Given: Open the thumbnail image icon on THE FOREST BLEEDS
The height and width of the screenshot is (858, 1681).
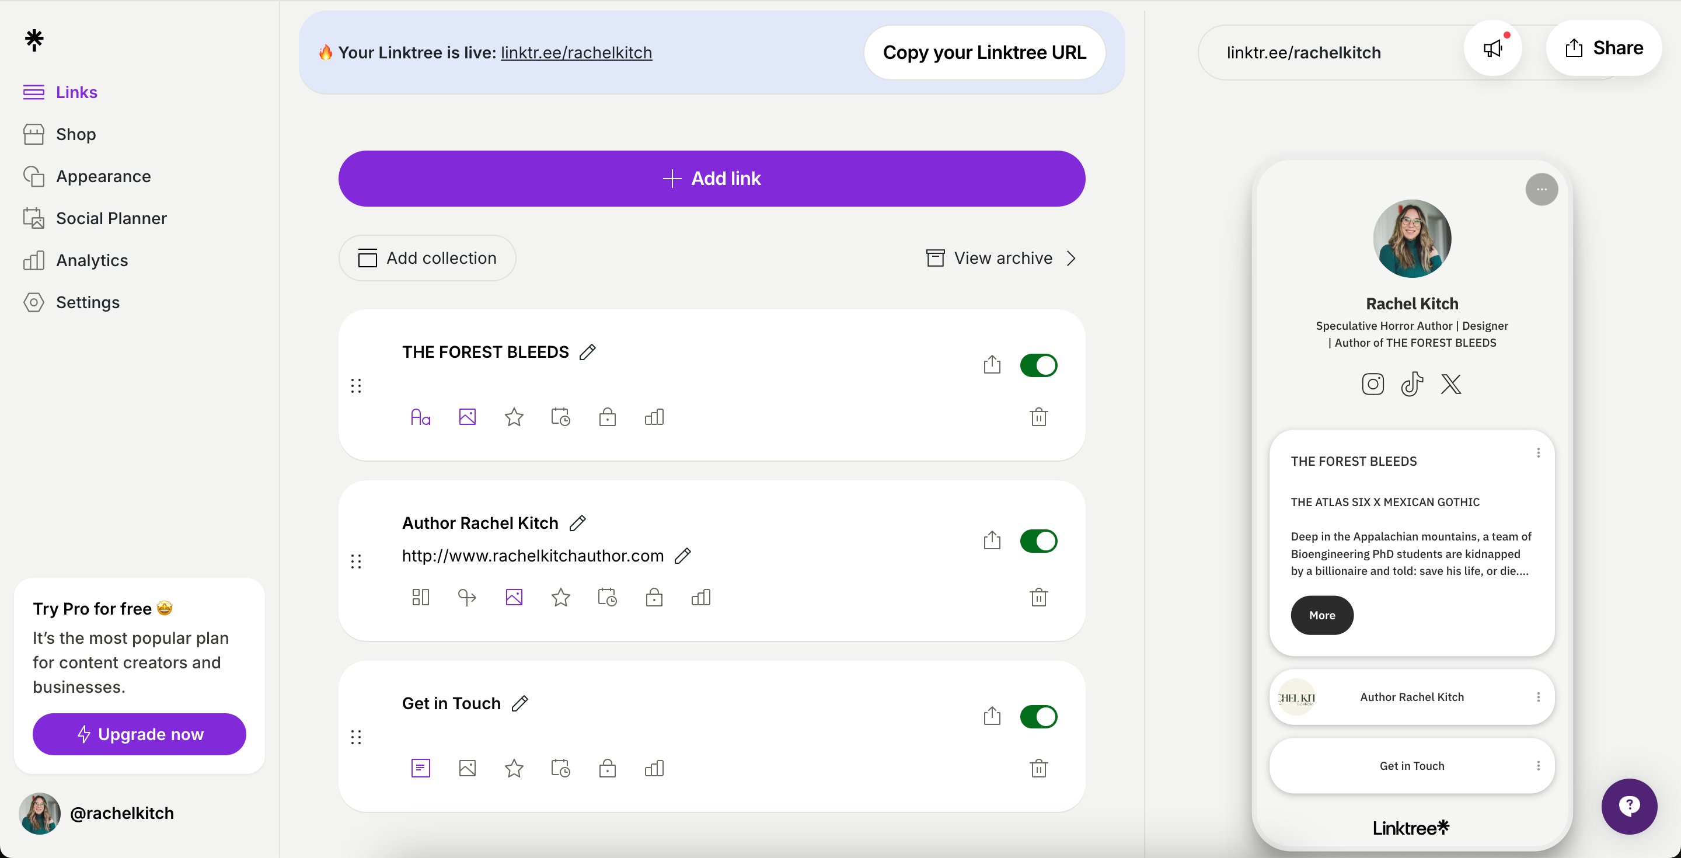Looking at the screenshot, I should pyautogui.click(x=467, y=416).
